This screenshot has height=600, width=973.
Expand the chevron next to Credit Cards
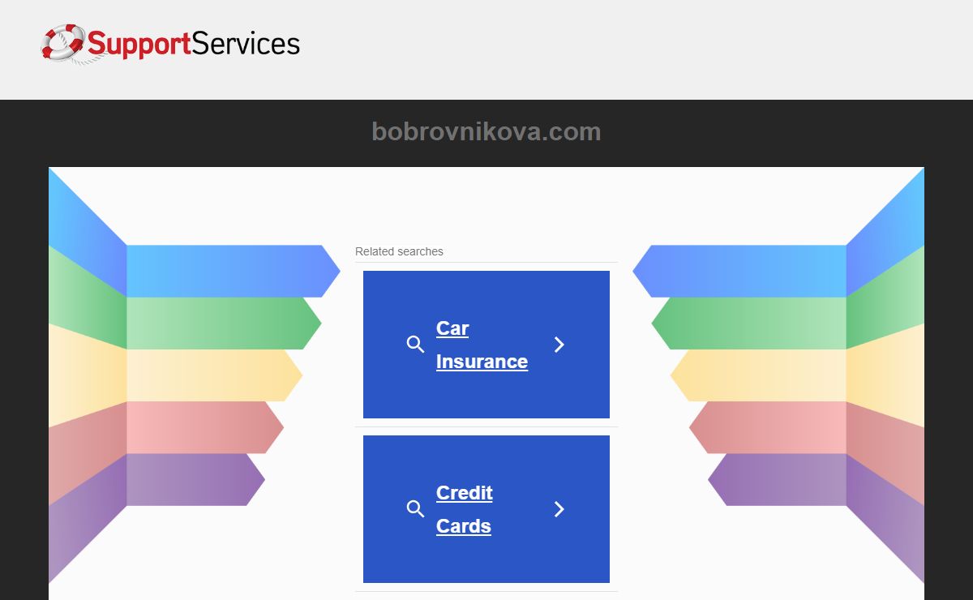[x=559, y=509]
